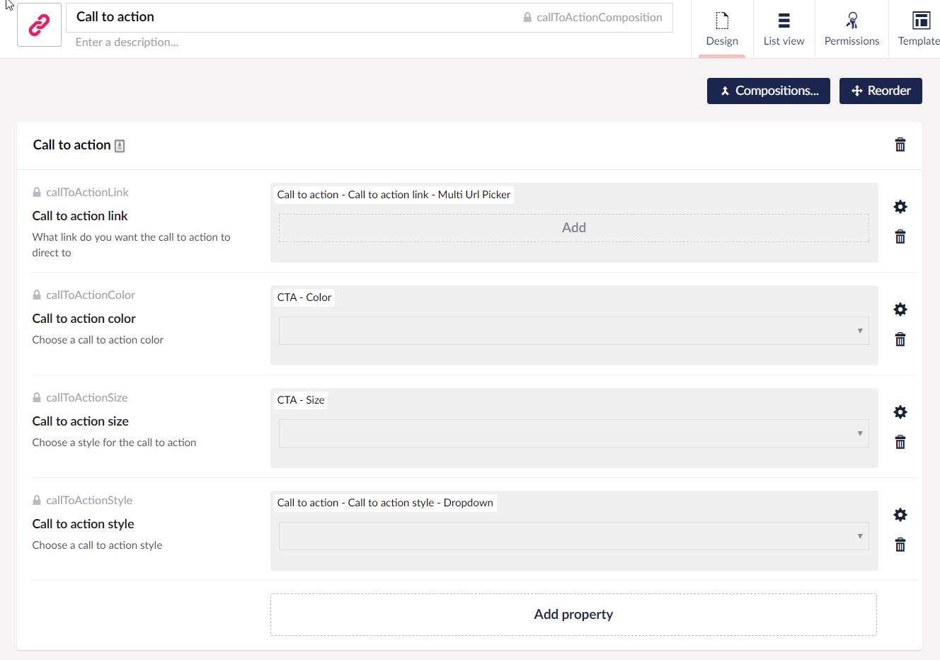The image size is (940, 660).
Task: Click Add property placeholder
Action: (573, 615)
